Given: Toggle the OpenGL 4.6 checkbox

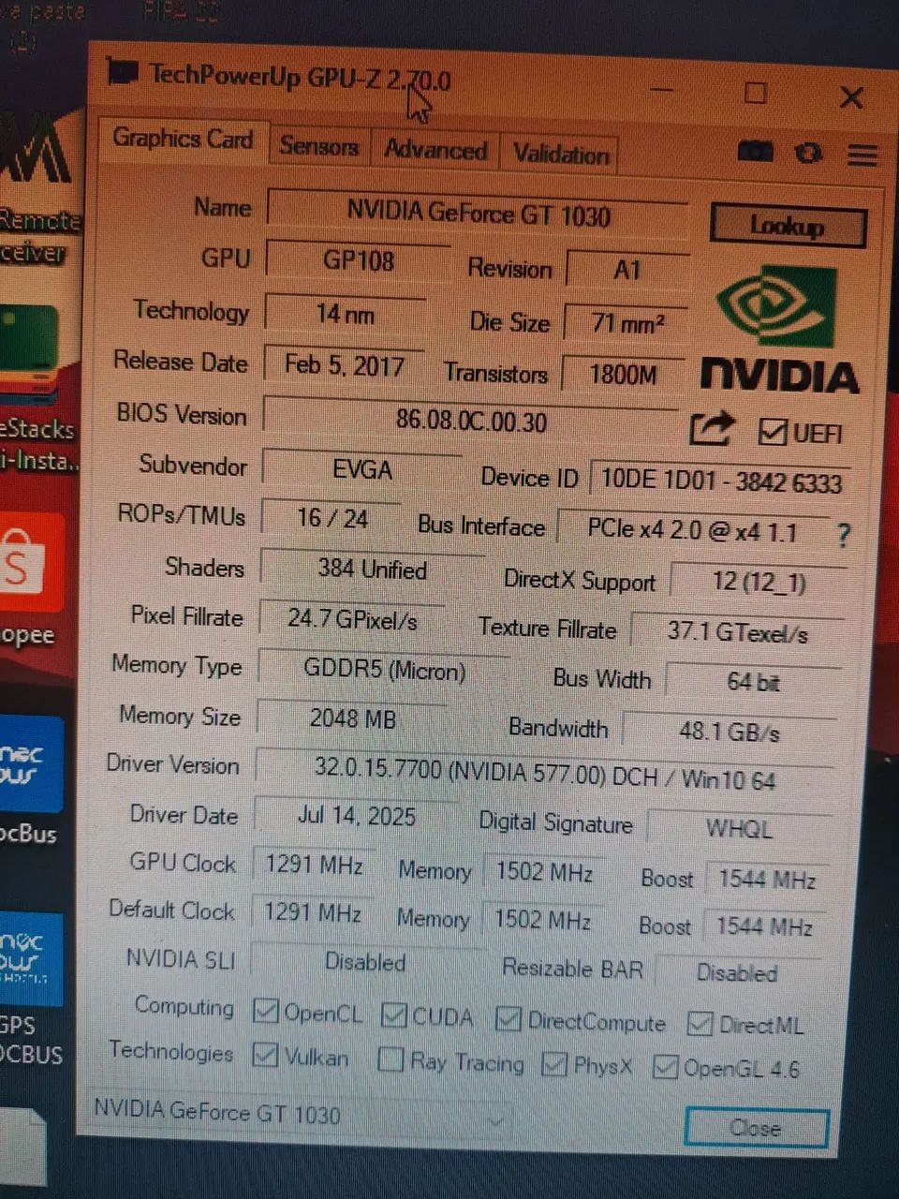Looking at the screenshot, I should point(665,1066).
